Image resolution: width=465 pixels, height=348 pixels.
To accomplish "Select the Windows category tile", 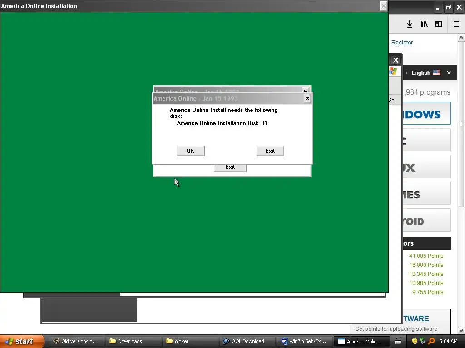I will pos(427,113).
